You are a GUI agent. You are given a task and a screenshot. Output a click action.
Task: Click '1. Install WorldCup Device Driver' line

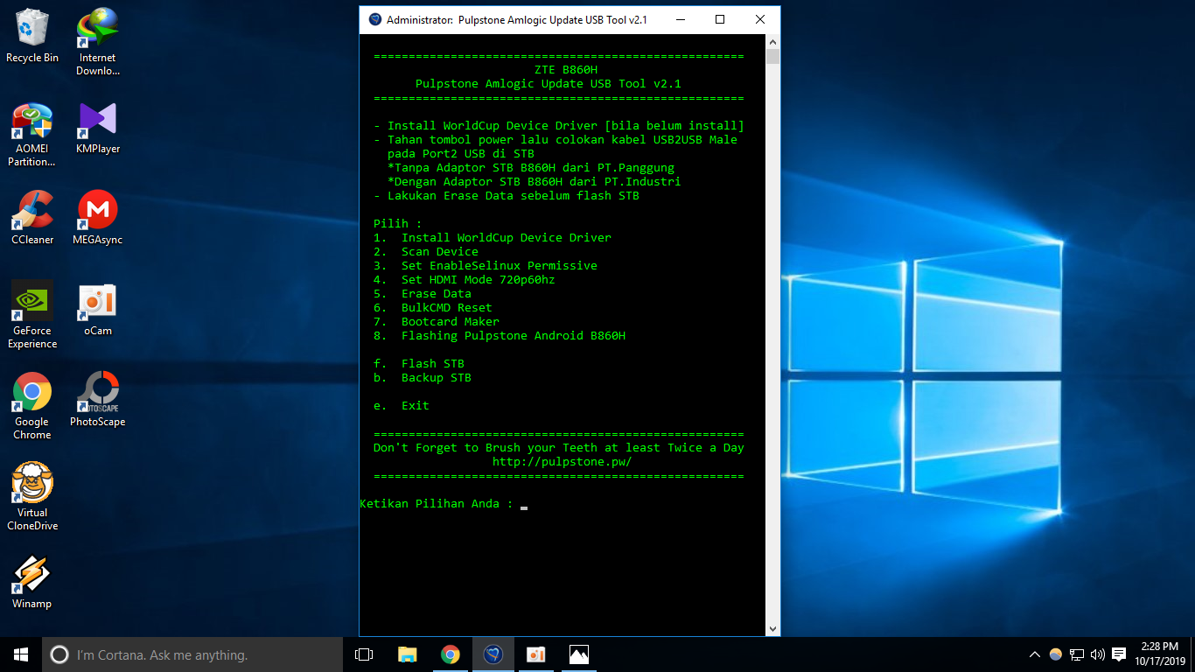[493, 238]
